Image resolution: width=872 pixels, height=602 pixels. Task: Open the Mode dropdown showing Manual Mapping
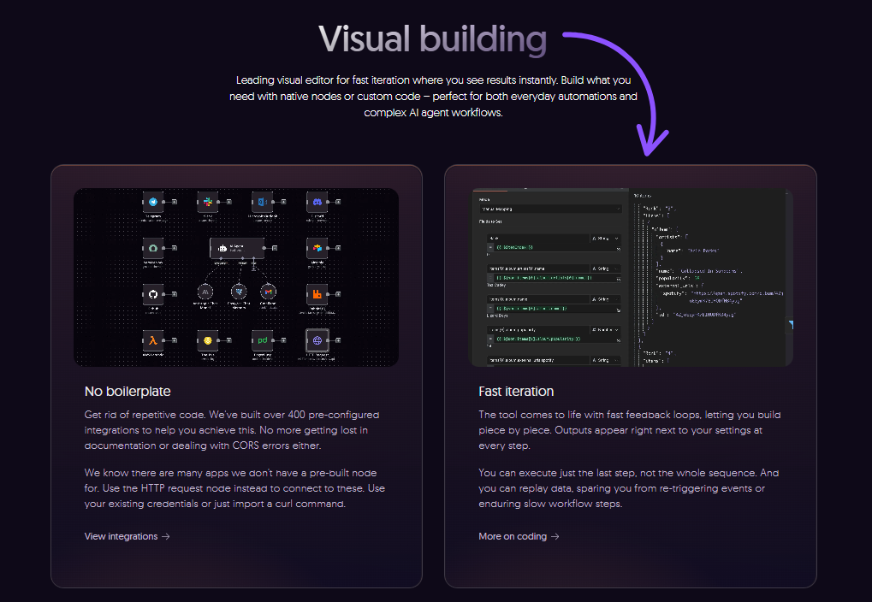(x=550, y=209)
